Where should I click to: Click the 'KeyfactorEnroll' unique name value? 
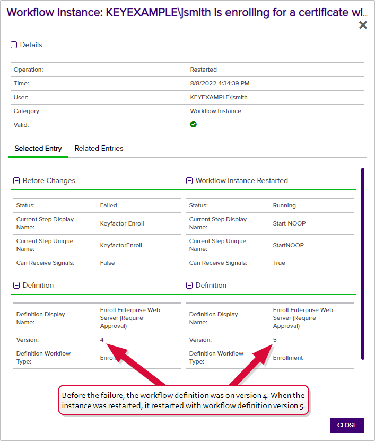point(121,245)
